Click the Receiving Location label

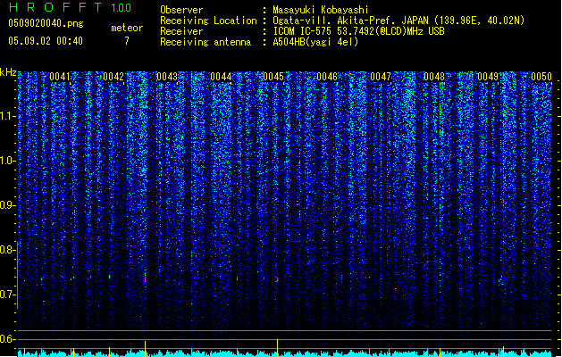208,21
